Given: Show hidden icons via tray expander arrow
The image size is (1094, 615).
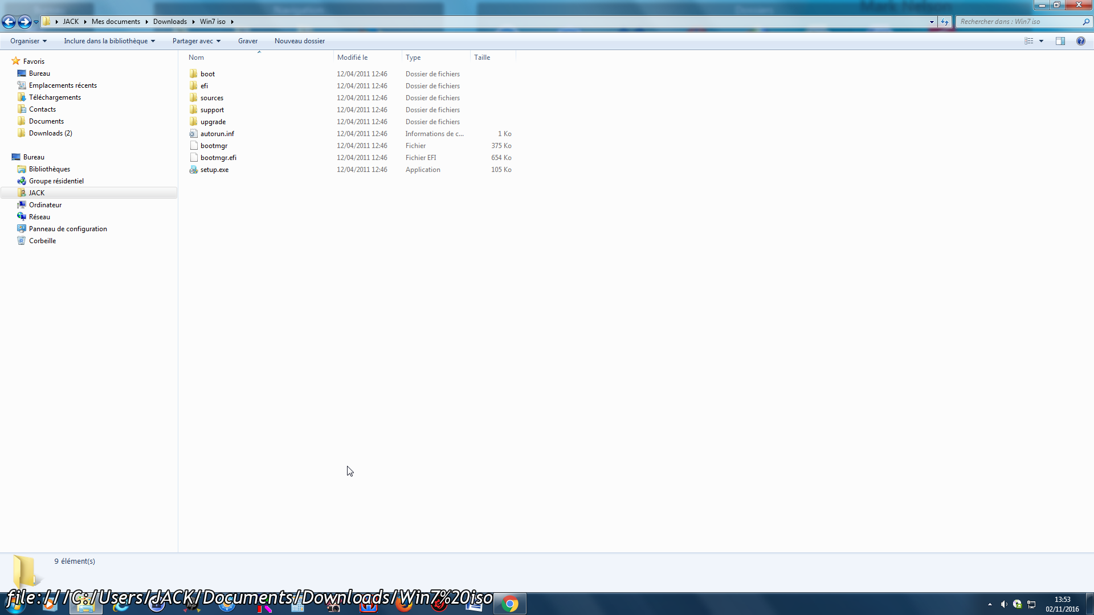Looking at the screenshot, I should (x=990, y=604).
